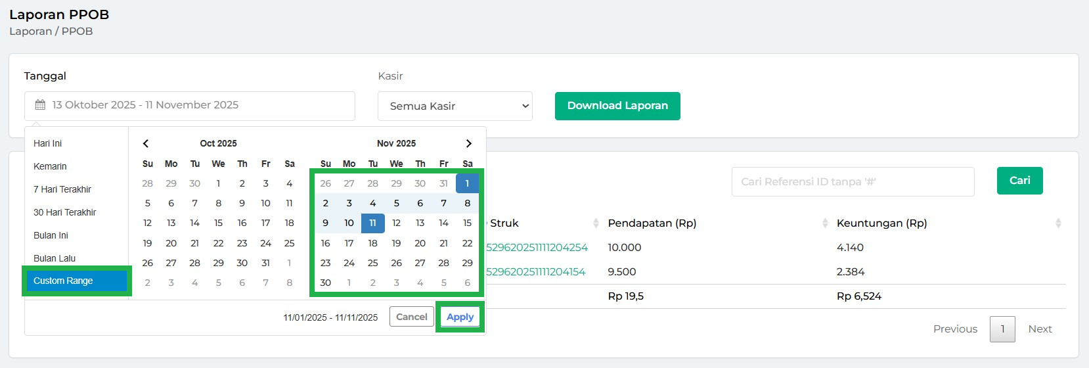Sort by Pendapatan column arrows
The height and width of the screenshot is (368, 1089).
point(824,223)
